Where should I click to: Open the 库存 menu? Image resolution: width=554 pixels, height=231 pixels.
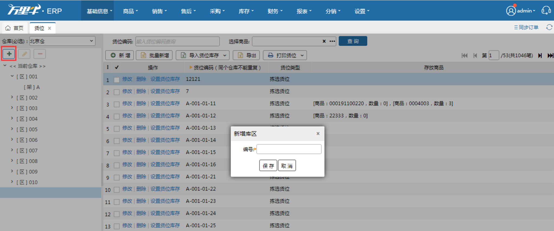pos(246,11)
